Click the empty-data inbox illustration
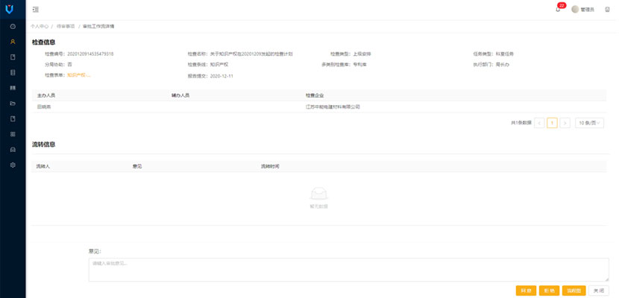This screenshot has height=298, width=619. point(318,194)
